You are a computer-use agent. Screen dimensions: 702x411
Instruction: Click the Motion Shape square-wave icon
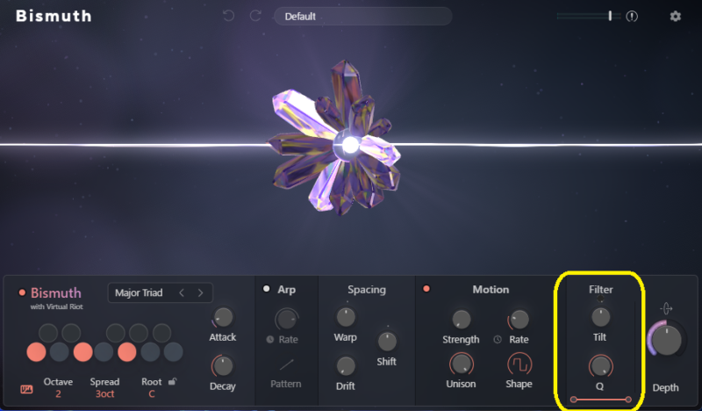[519, 364]
